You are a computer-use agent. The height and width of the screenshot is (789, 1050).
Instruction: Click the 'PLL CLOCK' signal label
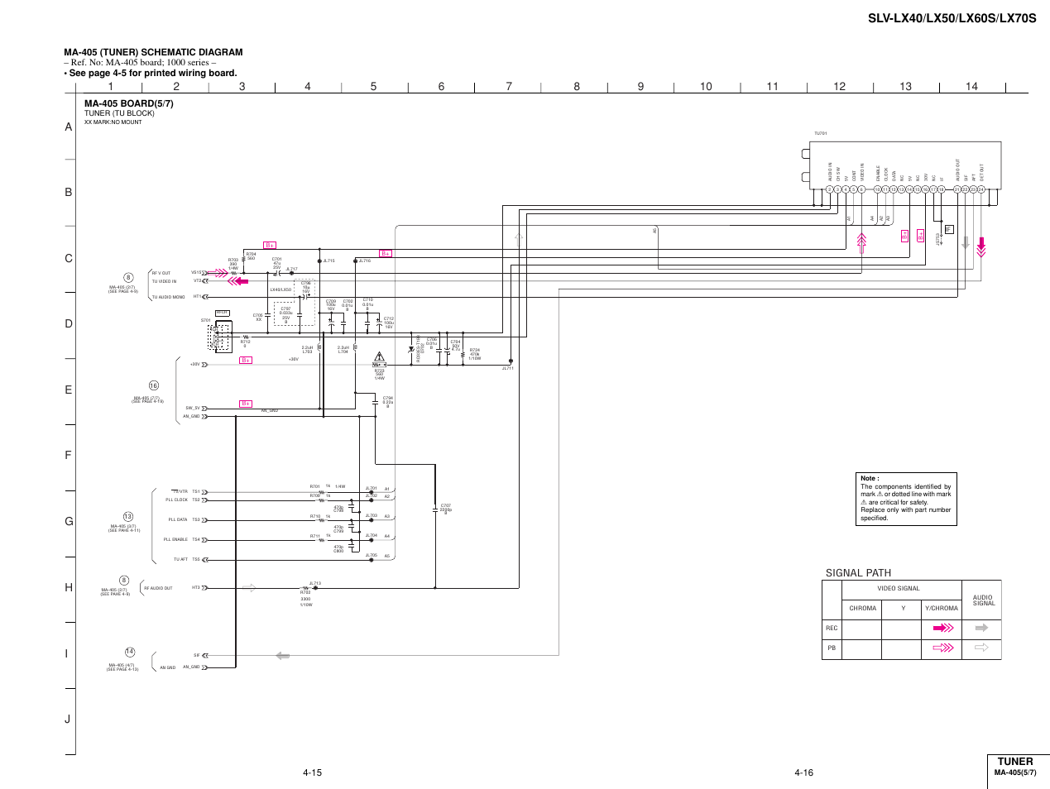click(x=177, y=500)
